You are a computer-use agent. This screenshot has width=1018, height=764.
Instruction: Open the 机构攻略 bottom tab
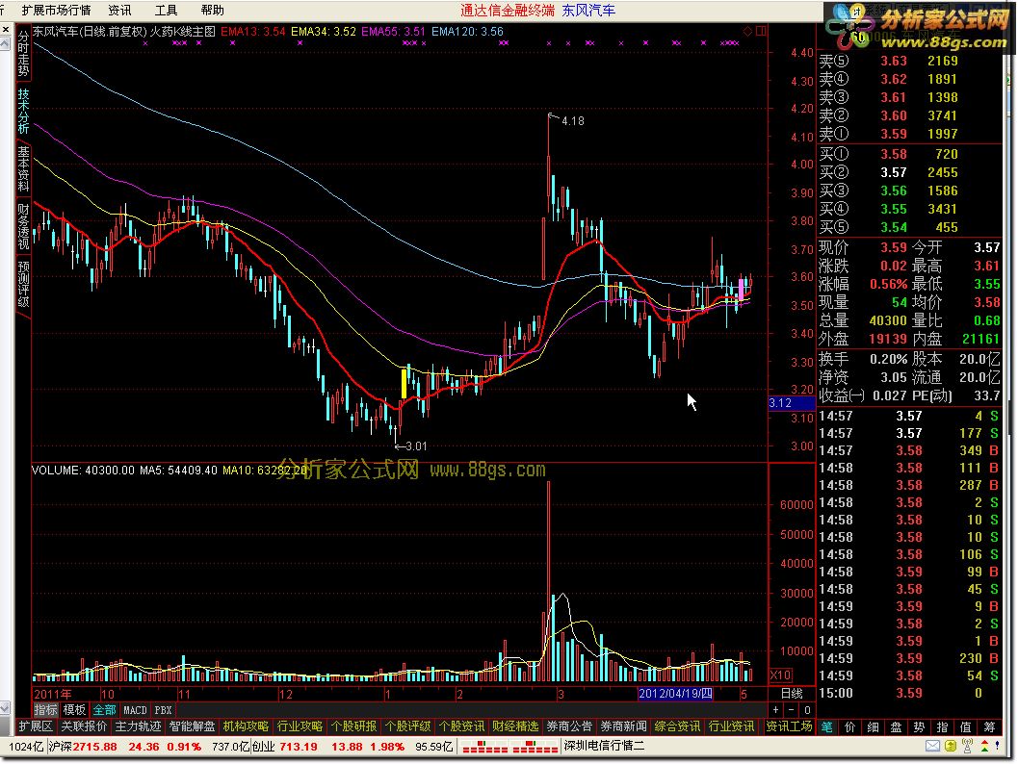click(x=246, y=726)
